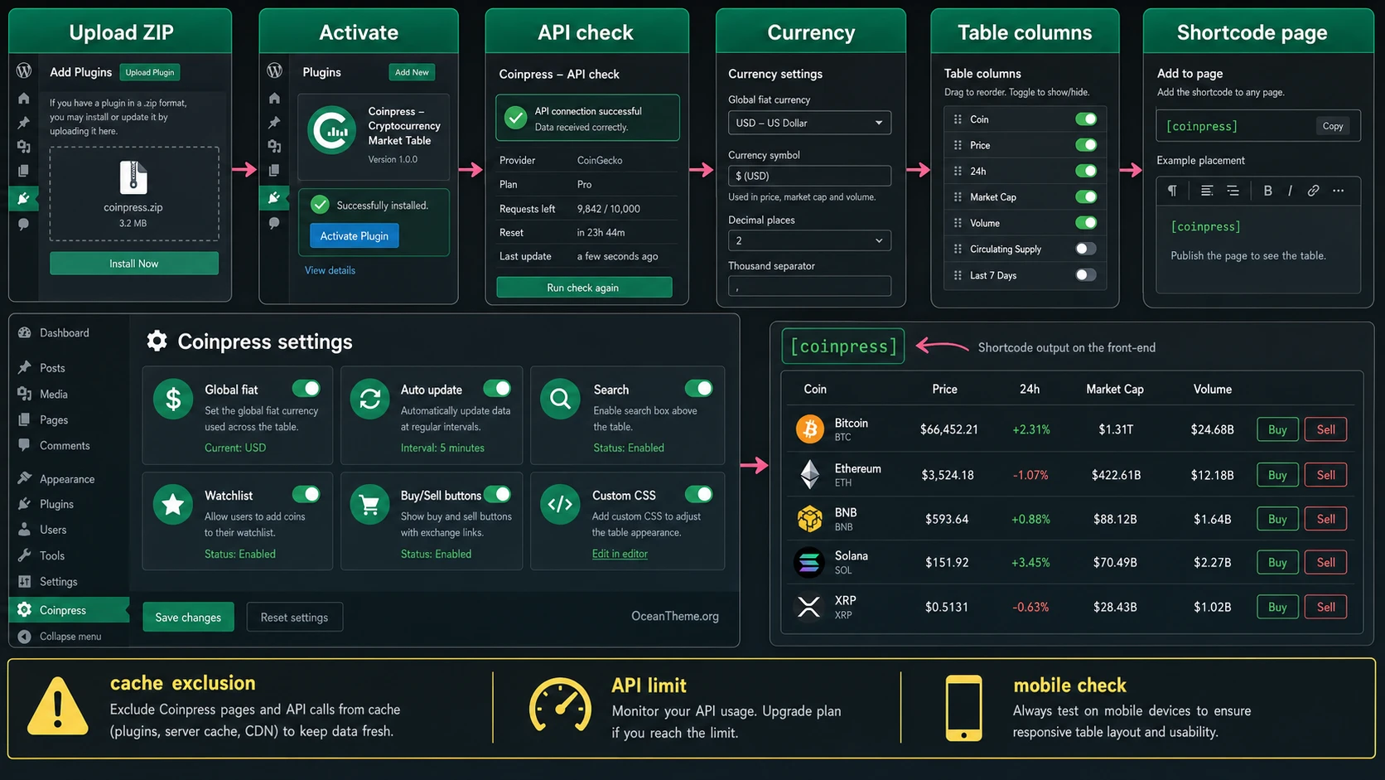This screenshot has width=1385, height=780.
Task: Toggle the Auto update setting
Action: 498,388
